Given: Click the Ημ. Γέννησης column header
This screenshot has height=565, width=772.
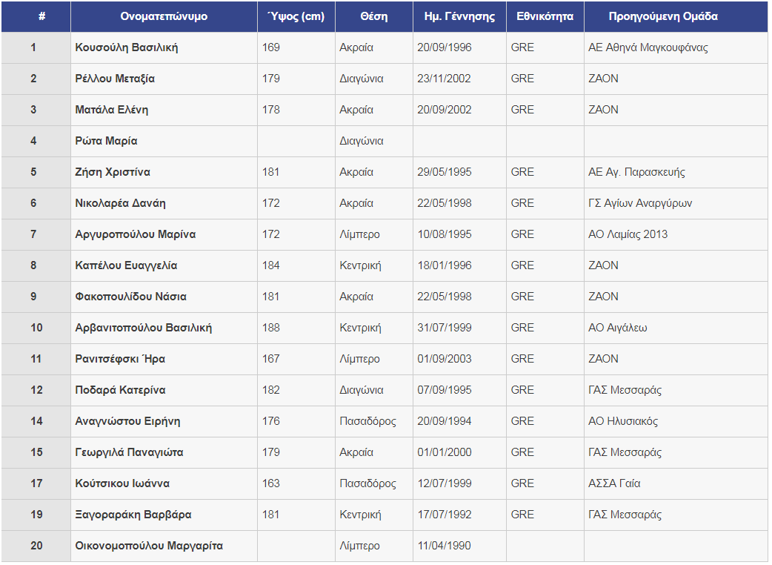Looking at the screenshot, I should (x=460, y=17).
